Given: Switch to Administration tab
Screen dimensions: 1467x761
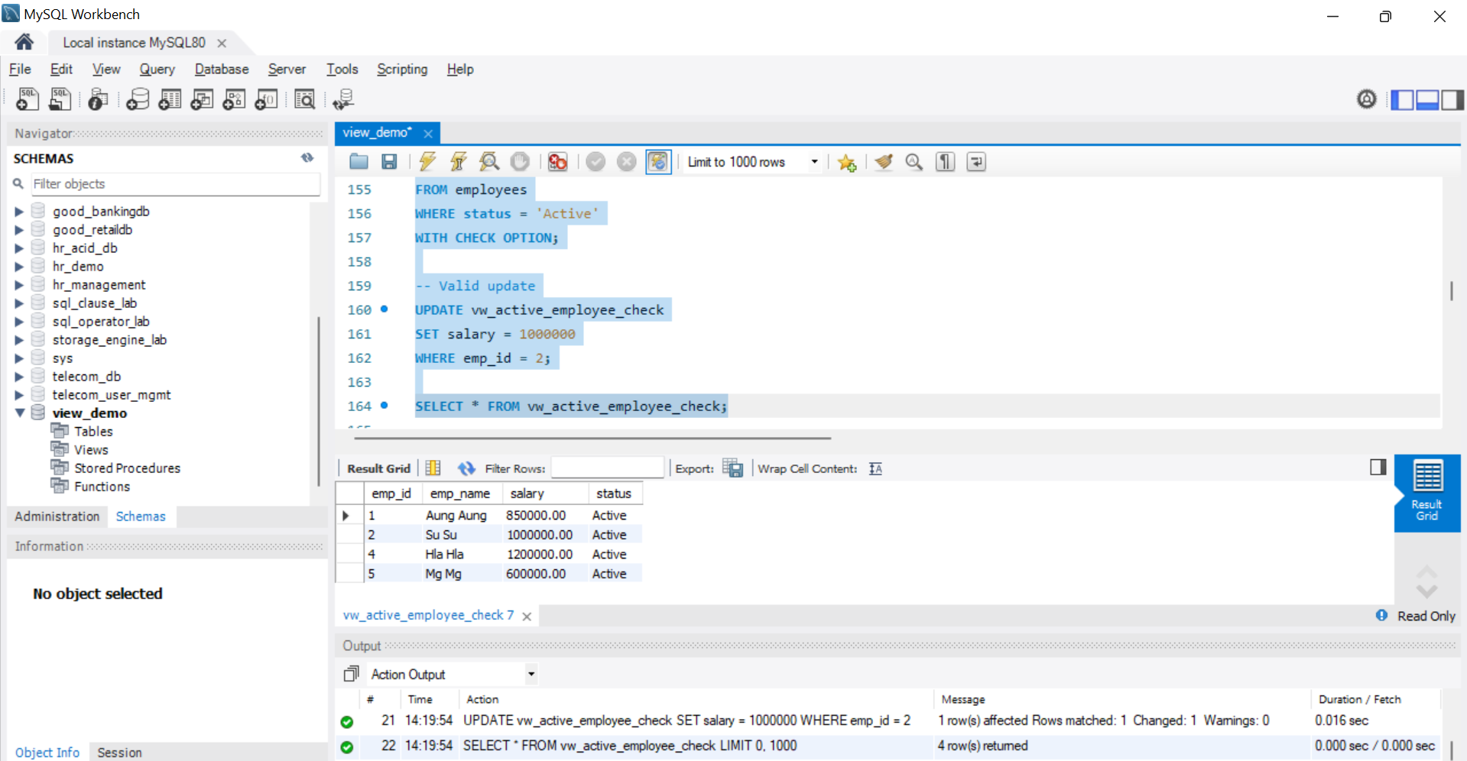Looking at the screenshot, I should [57, 517].
